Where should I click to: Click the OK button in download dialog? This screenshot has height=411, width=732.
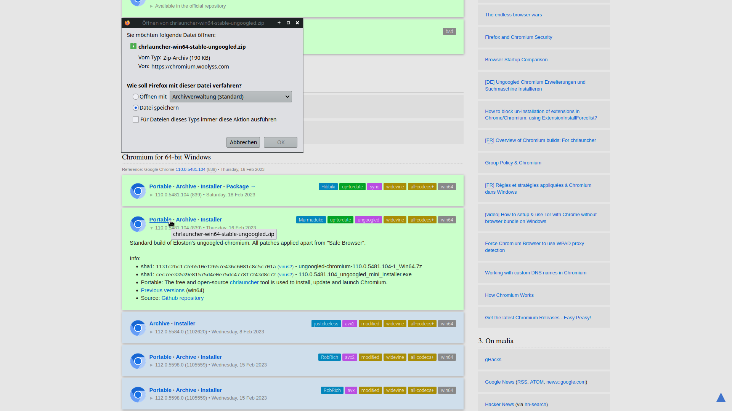point(281,142)
